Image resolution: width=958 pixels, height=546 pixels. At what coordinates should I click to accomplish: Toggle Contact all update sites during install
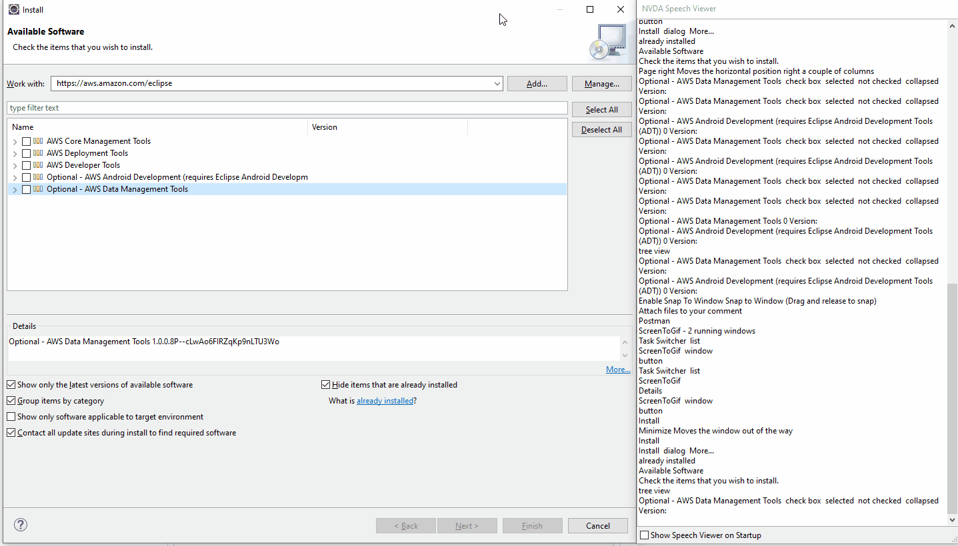point(11,433)
